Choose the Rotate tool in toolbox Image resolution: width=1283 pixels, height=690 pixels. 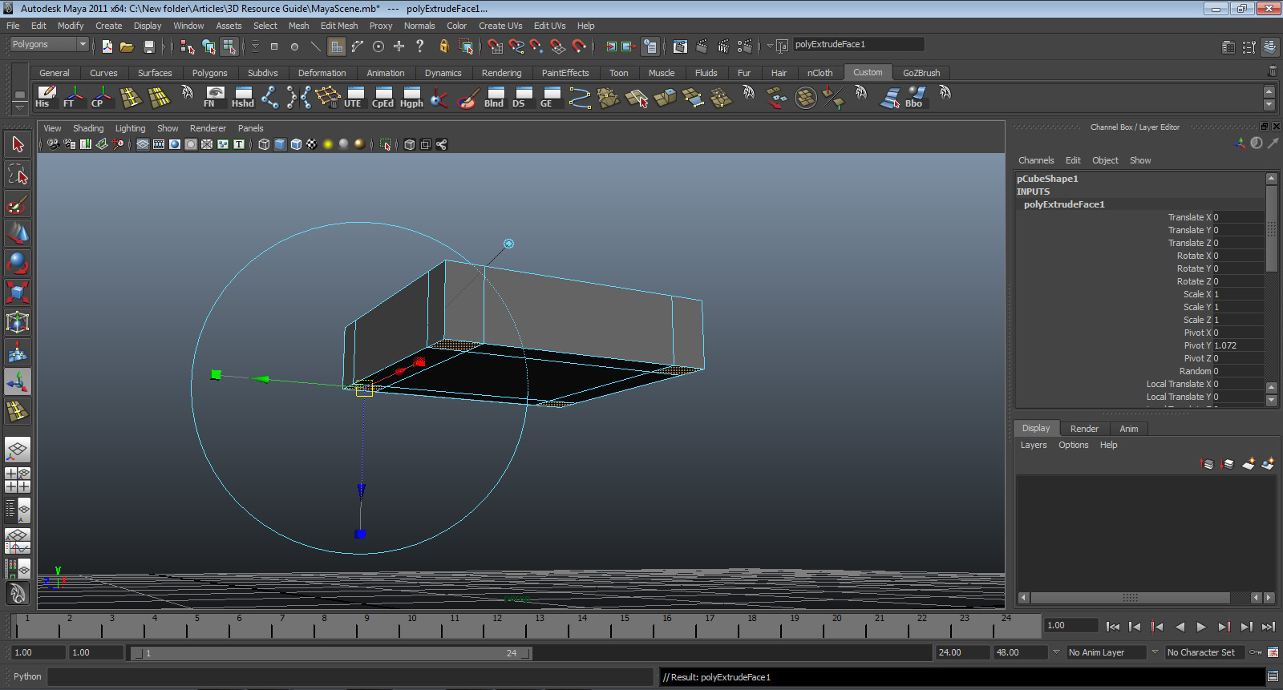pyautogui.click(x=18, y=263)
